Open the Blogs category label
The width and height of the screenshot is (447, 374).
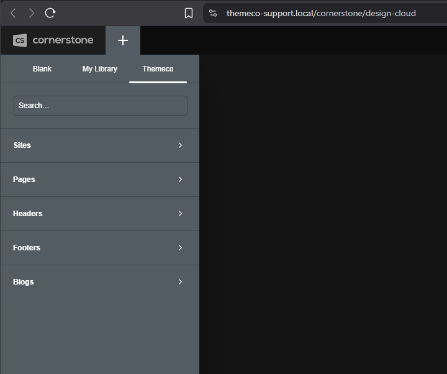point(24,282)
